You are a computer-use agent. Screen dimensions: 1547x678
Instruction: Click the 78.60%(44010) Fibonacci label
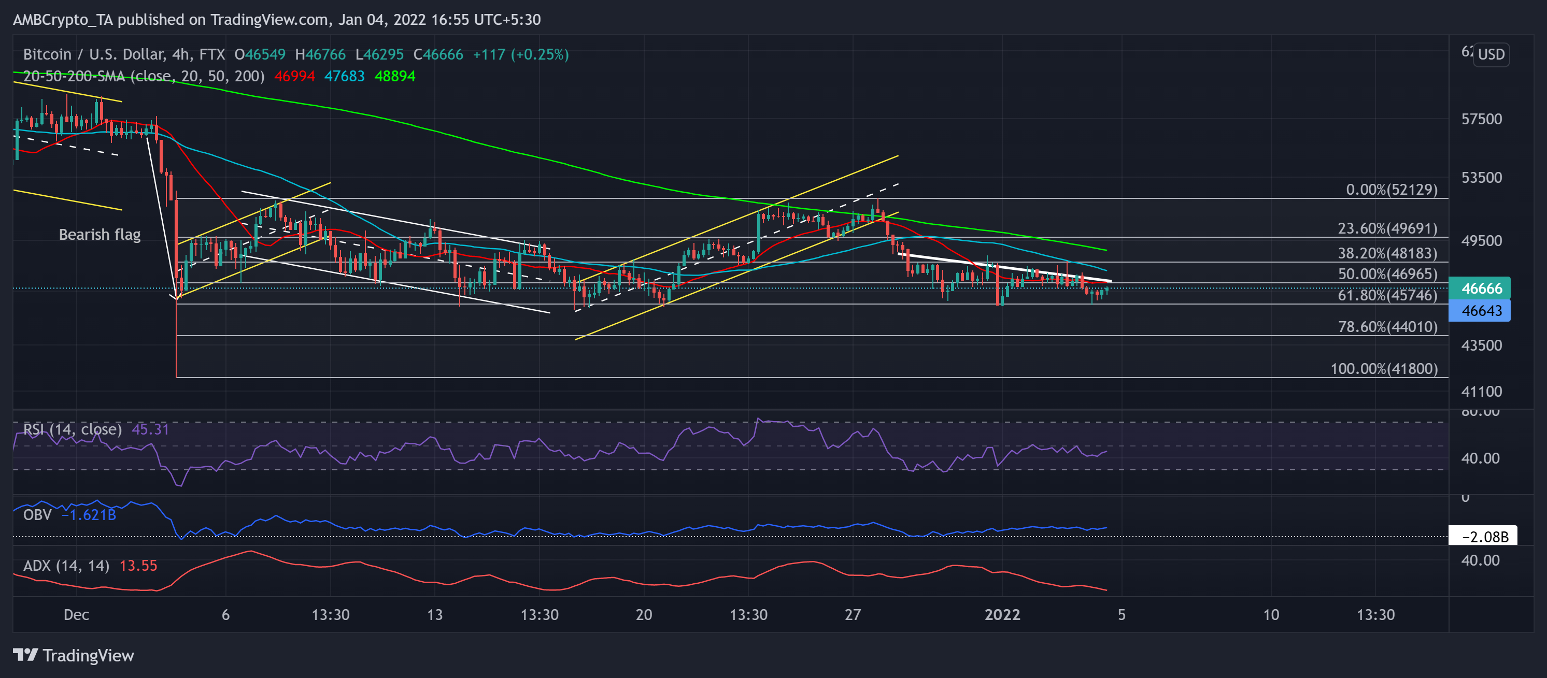(1387, 327)
